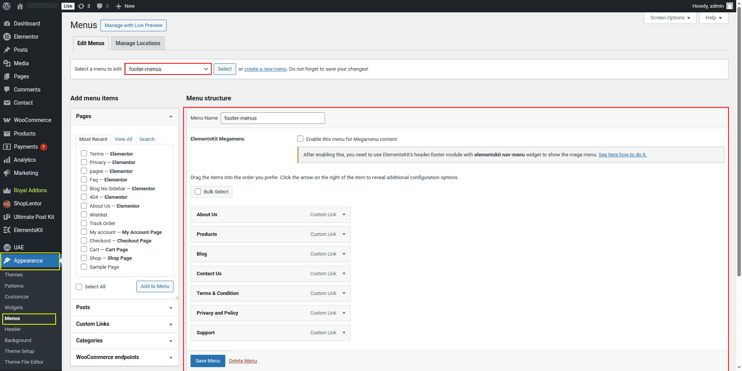Click the Analytics bar chart icon
The width and height of the screenshot is (742, 371).
coord(7,160)
